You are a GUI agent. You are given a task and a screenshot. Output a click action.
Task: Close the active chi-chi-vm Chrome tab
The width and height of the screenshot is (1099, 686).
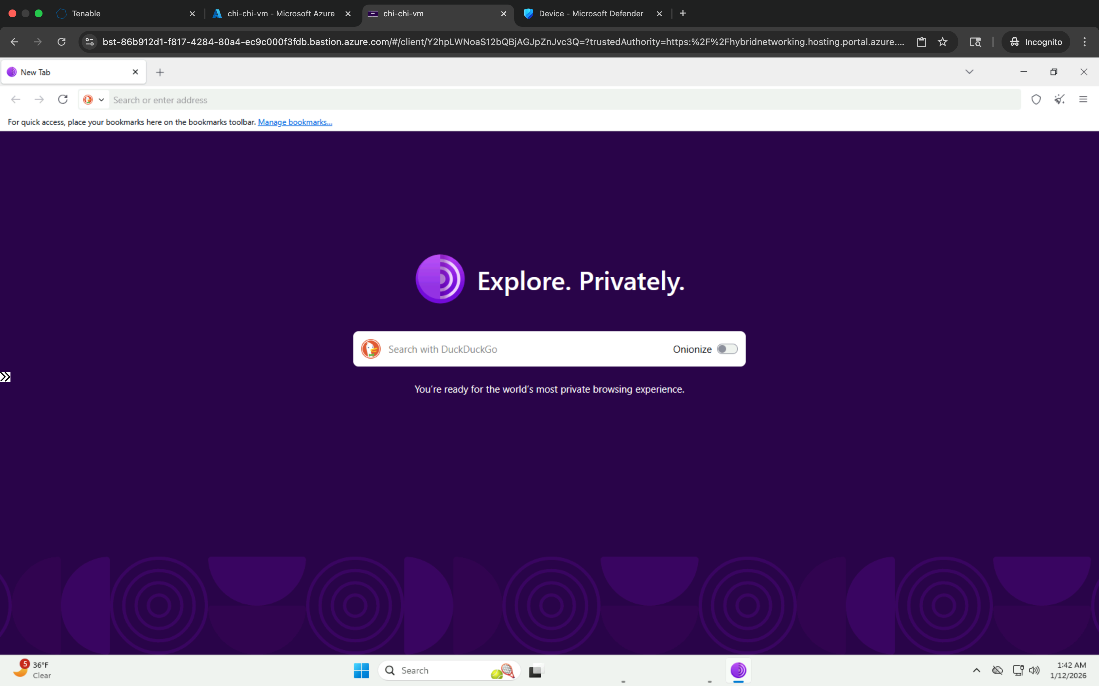(x=504, y=14)
